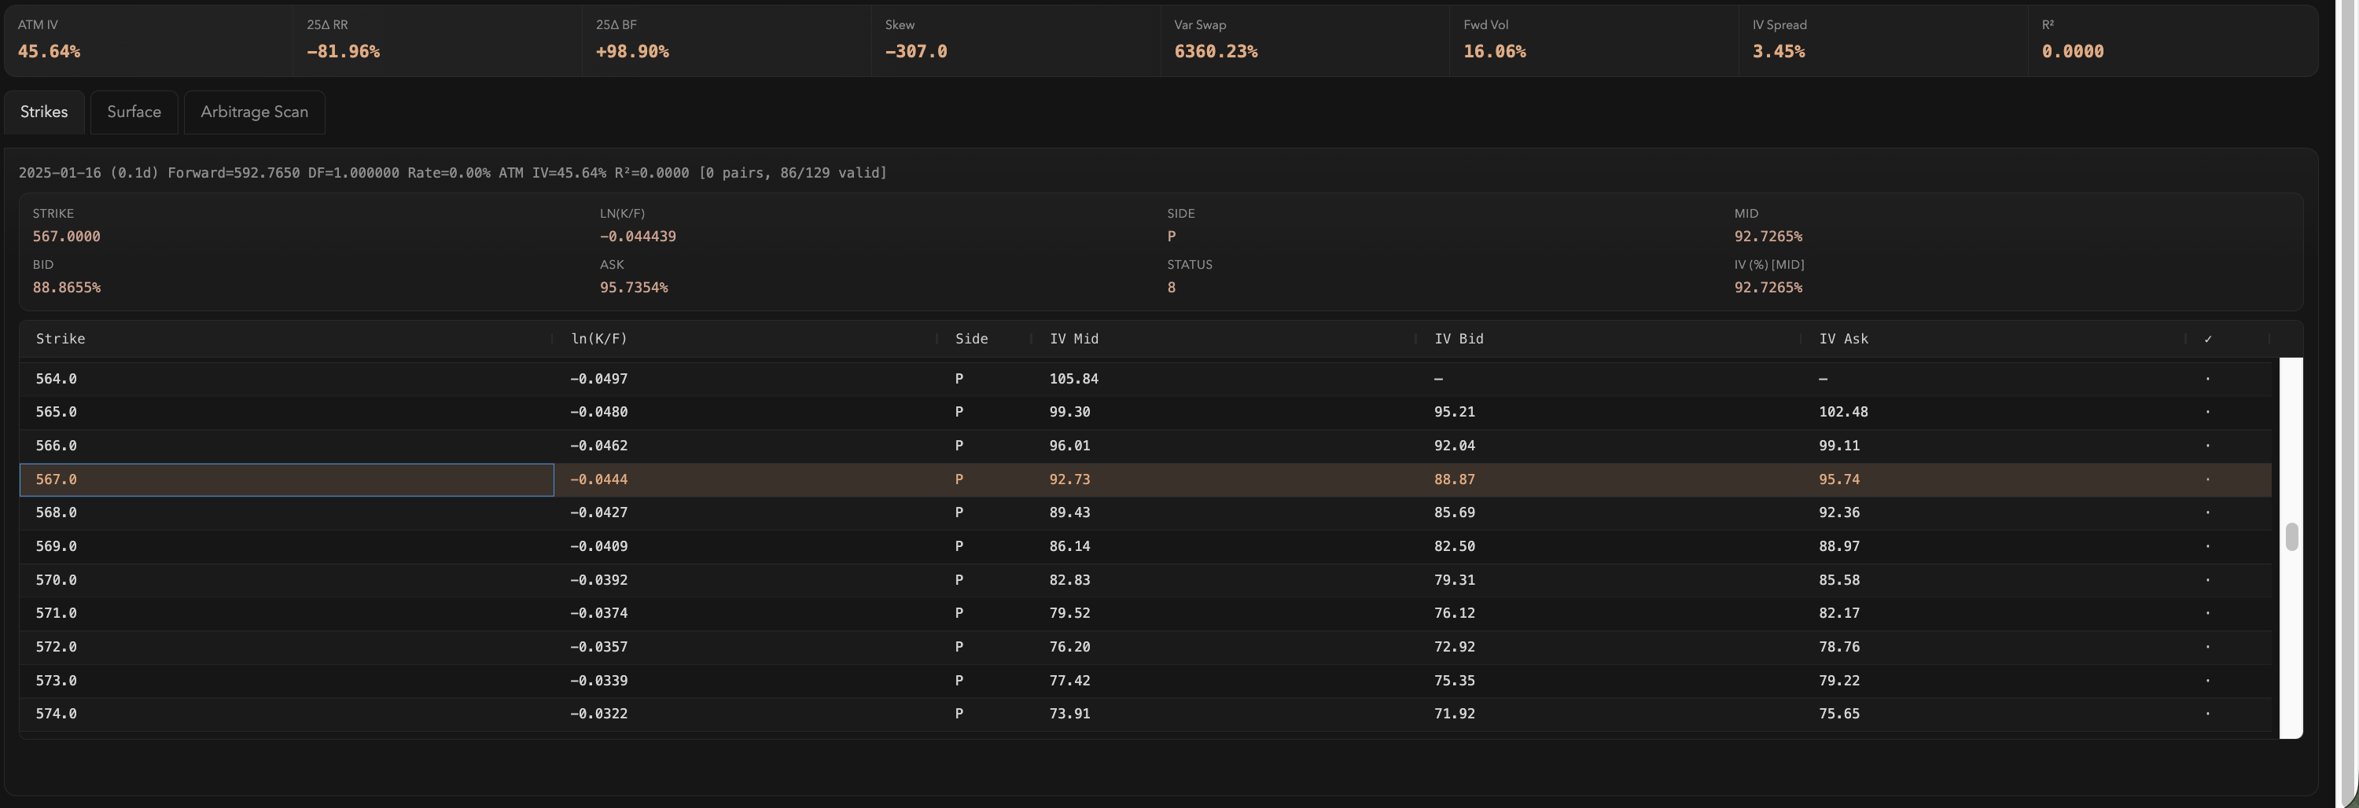This screenshot has height=808, width=2359.
Task: Click the validity dot for strike 565.0
Action: click(2207, 412)
